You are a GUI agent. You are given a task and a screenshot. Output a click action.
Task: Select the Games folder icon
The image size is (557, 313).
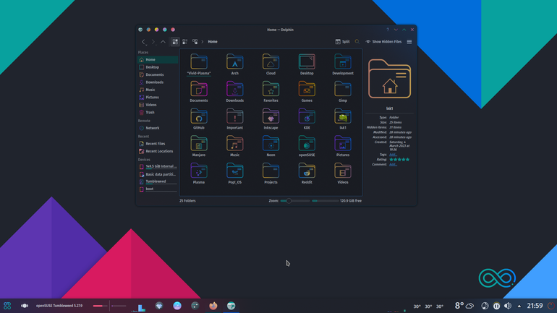click(307, 89)
